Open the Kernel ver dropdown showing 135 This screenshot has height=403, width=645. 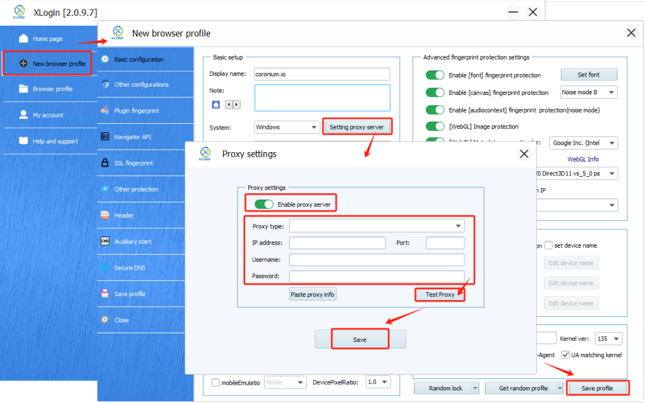[609, 339]
